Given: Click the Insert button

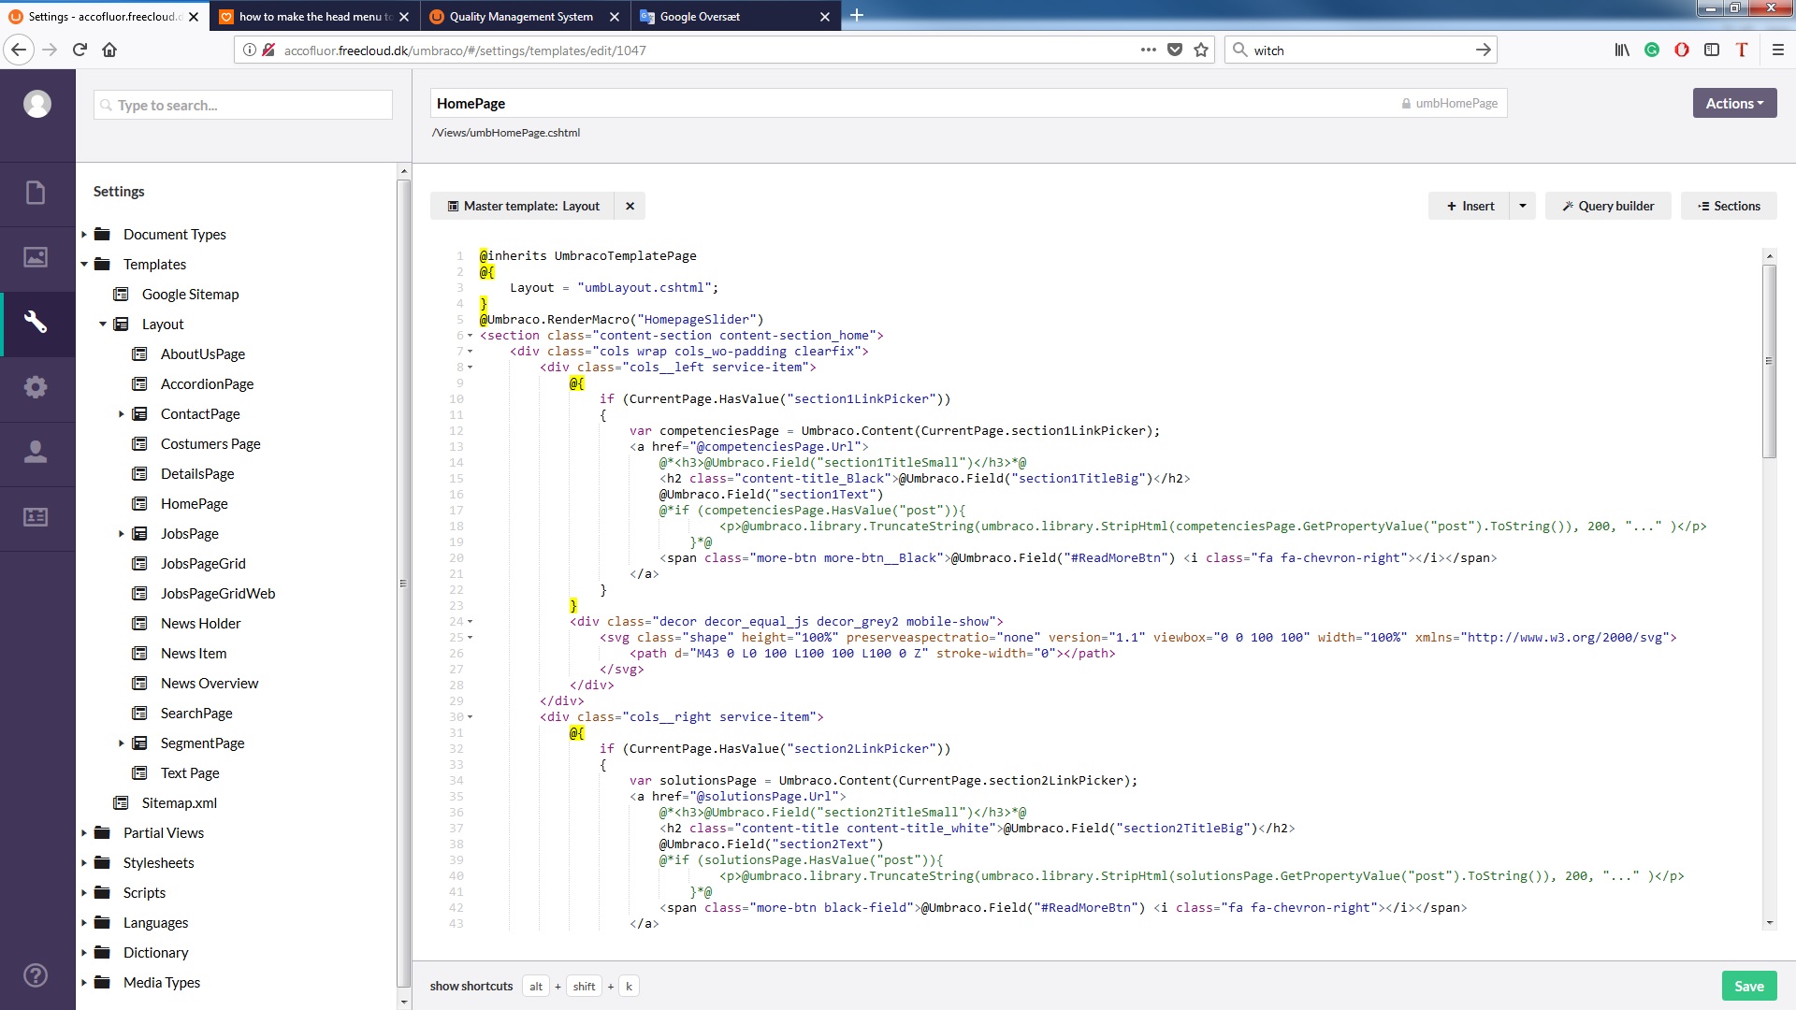Looking at the screenshot, I should coord(1470,206).
